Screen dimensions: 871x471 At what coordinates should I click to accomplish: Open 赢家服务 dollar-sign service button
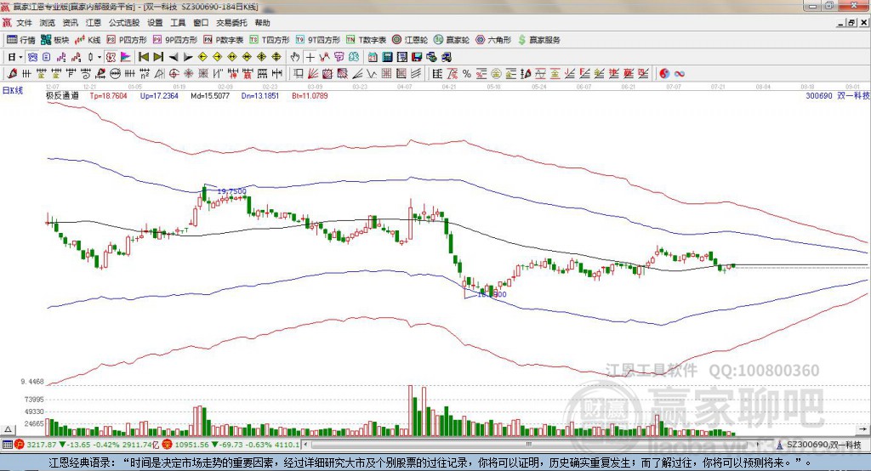click(x=538, y=40)
